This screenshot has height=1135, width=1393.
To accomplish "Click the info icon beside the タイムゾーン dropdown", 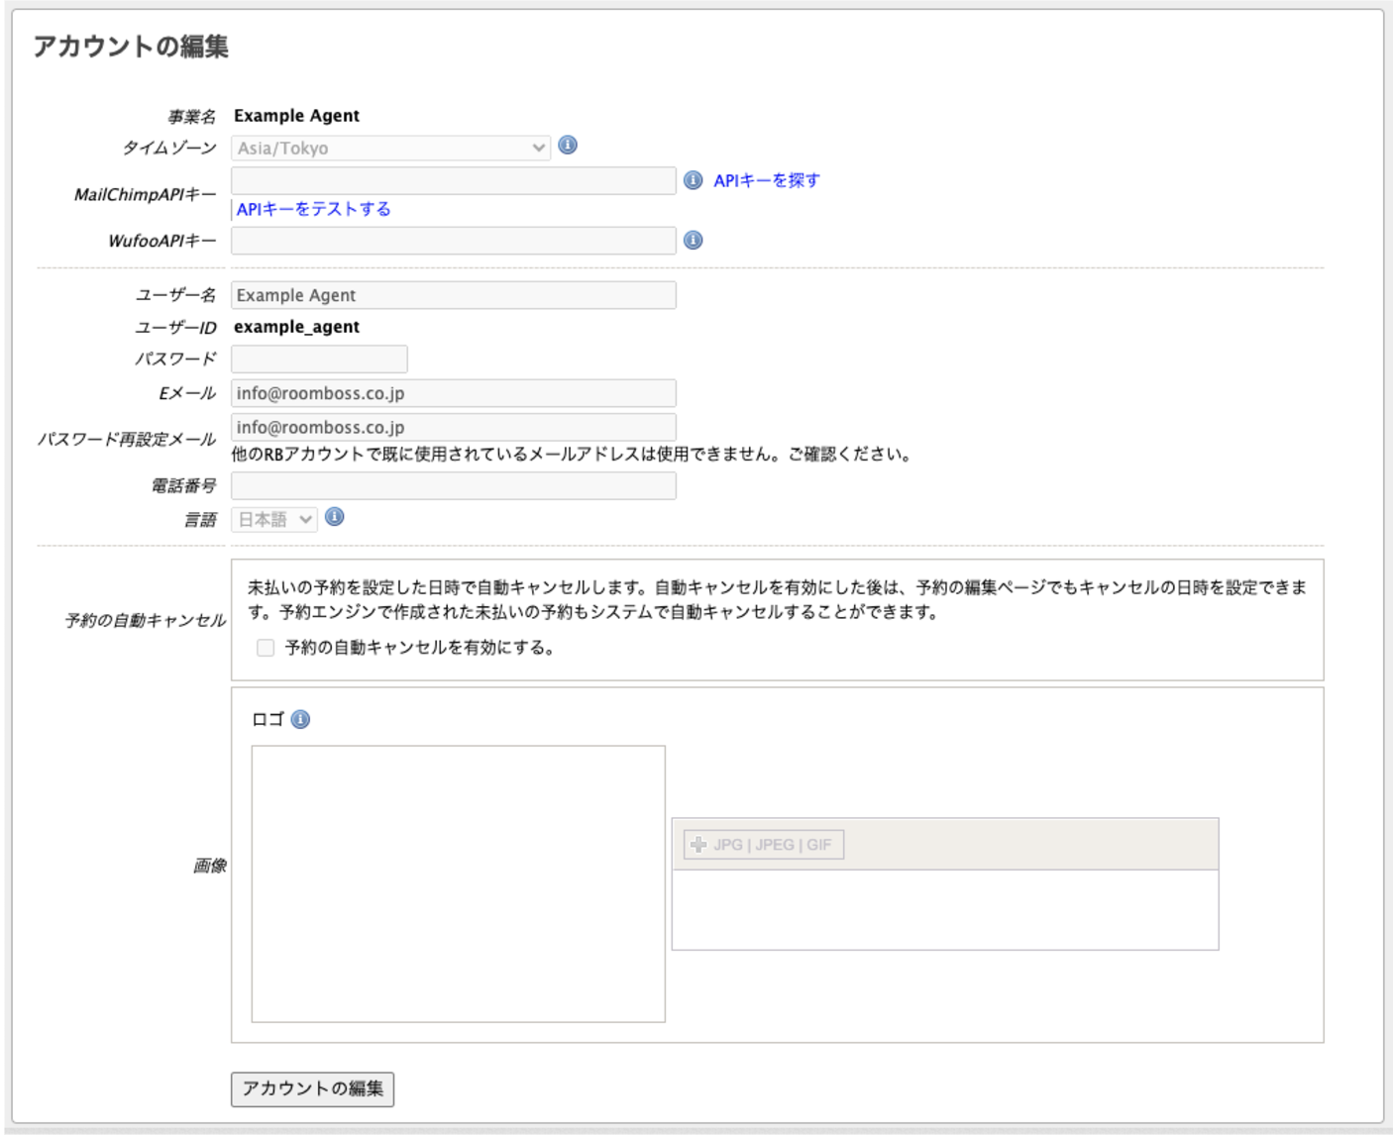I will coord(568,146).
